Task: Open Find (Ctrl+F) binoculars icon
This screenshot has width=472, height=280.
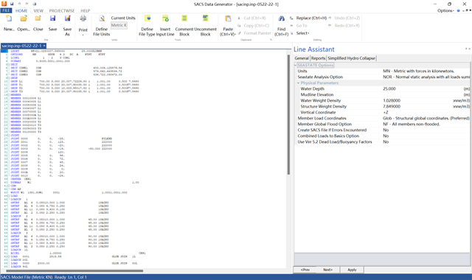Action: pos(281,19)
